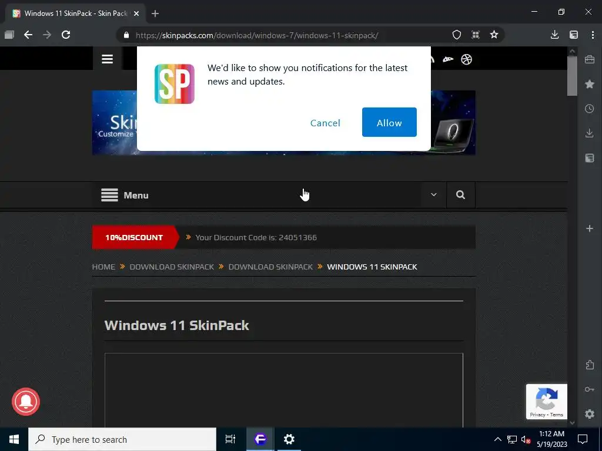Viewport: 602px width, 451px height.
Task: Open reCAPTCHA Privacy link
Action: (x=537, y=415)
